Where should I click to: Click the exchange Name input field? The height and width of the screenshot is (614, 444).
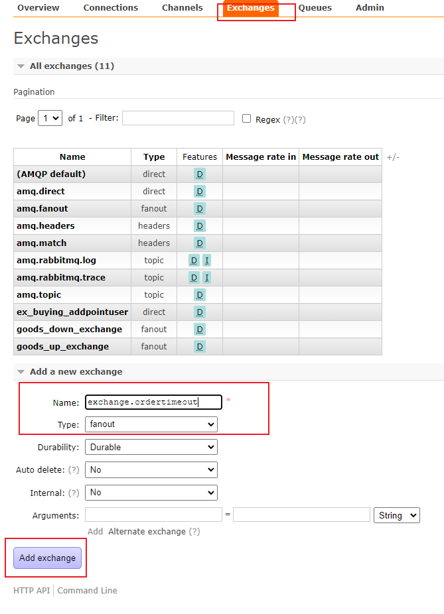153,402
